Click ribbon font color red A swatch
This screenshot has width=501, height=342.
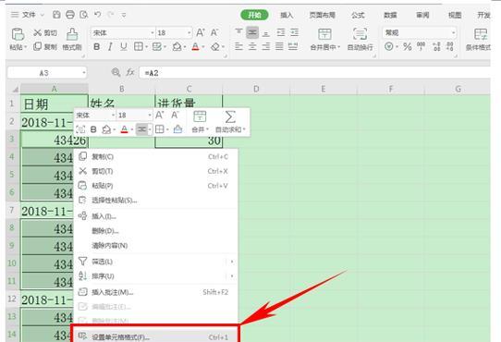click(196, 47)
